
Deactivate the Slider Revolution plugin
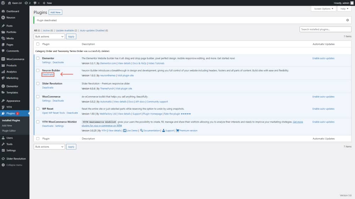(48, 88)
